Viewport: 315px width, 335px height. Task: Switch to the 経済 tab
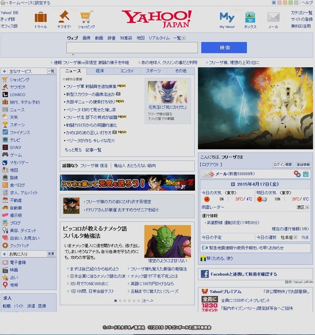click(x=100, y=71)
